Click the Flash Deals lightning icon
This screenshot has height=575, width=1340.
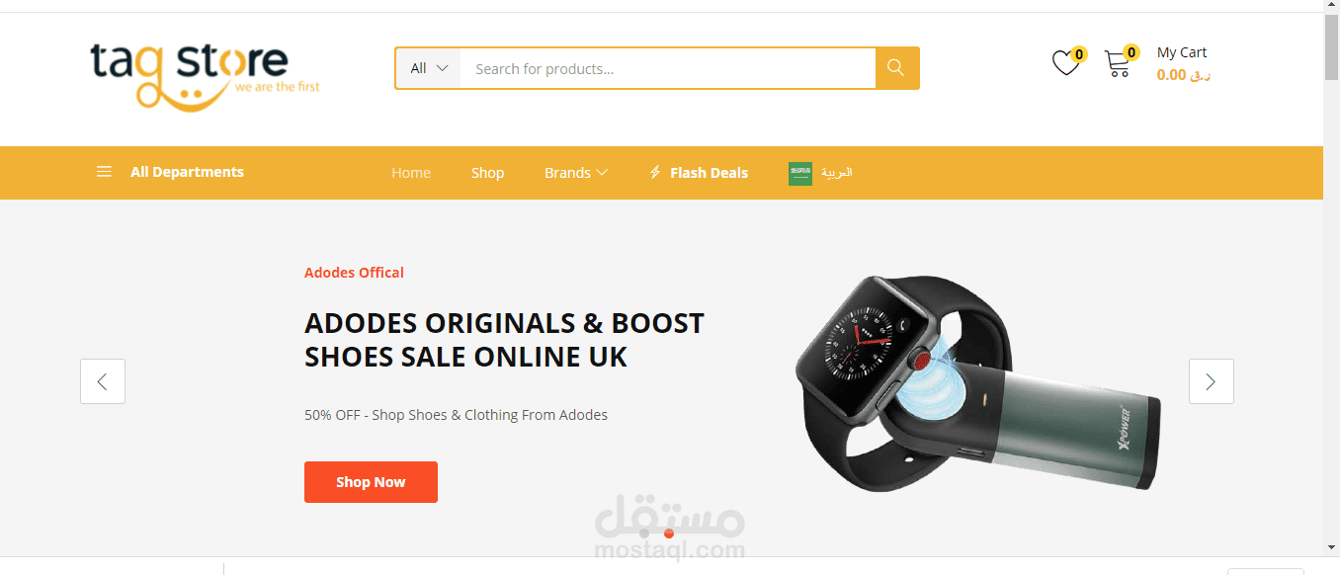coord(654,172)
